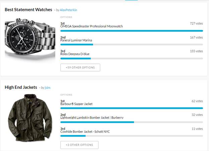Select Cowhide Bomber Jacket Schott NYC option
The image size is (209, 151).
[85, 132]
